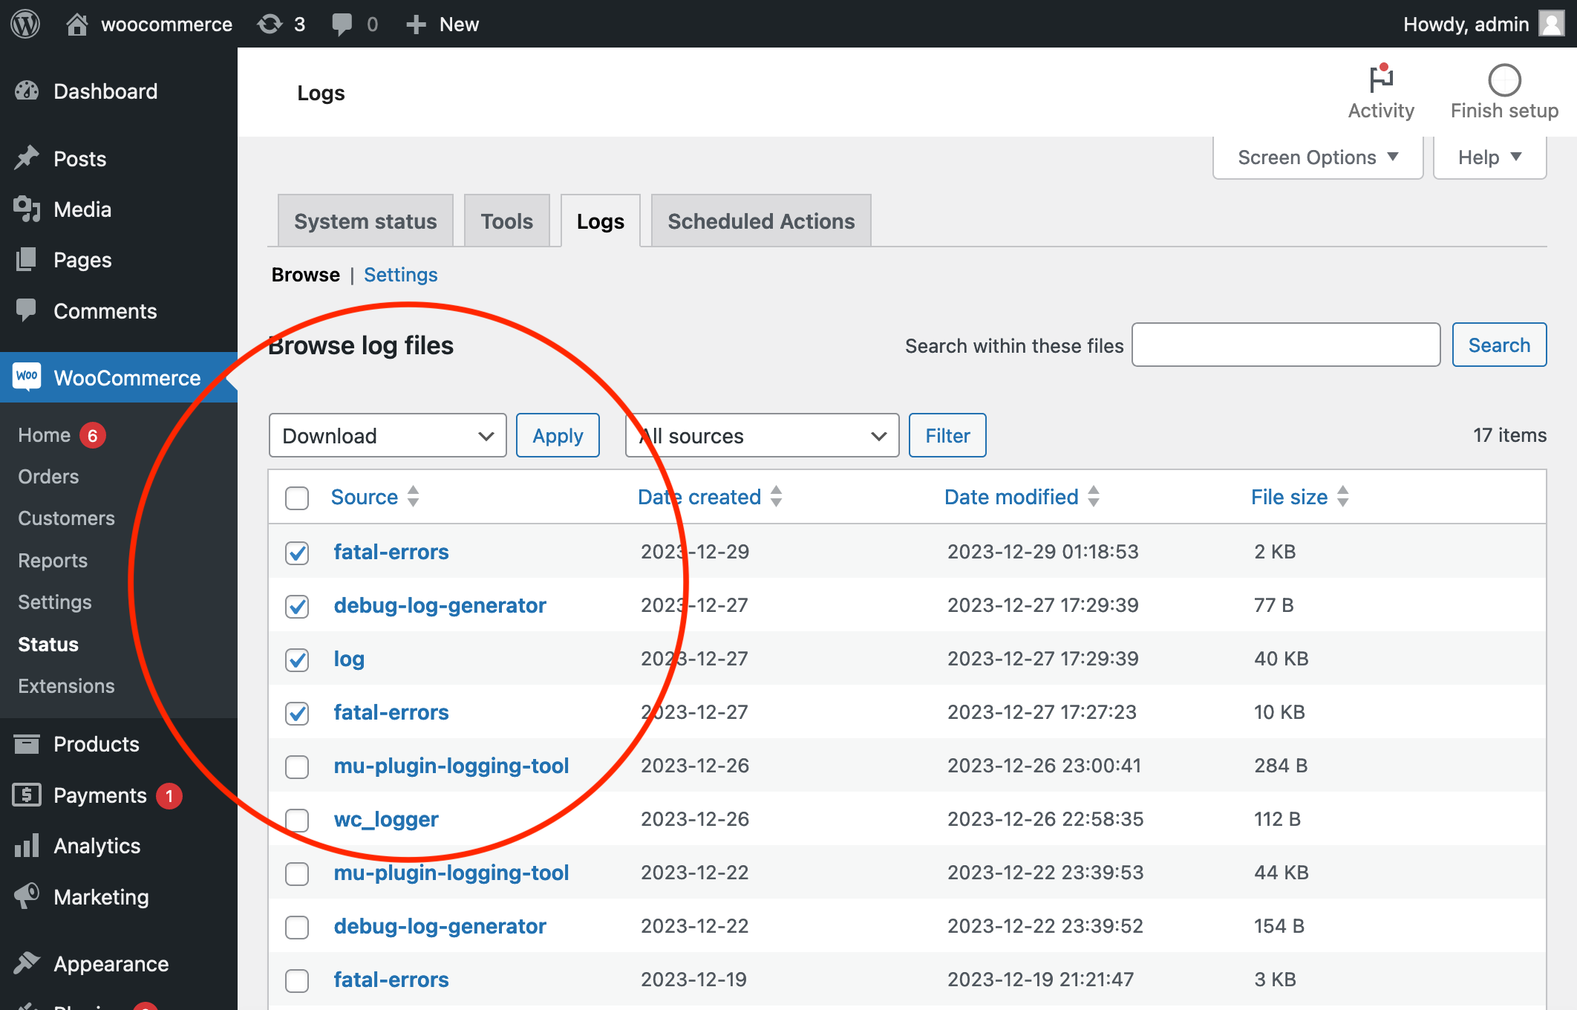Open Analytics via its bar-chart icon
Image resolution: width=1577 pixels, height=1010 pixels.
click(27, 845)
